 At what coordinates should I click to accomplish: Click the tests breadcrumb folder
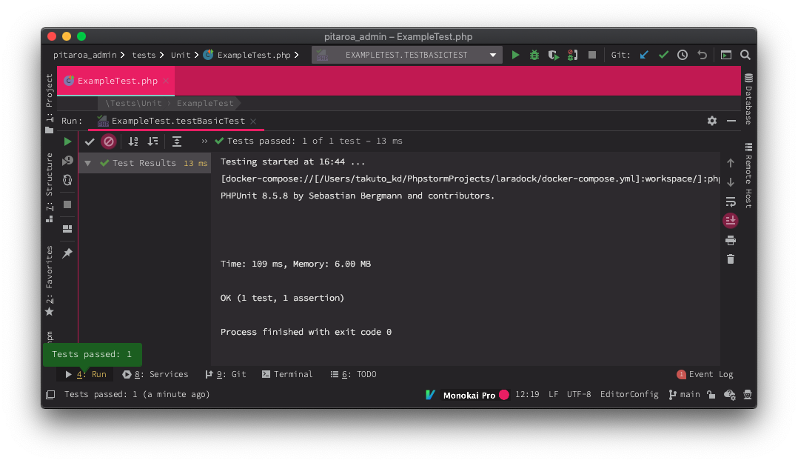click(x=144, y=55)
